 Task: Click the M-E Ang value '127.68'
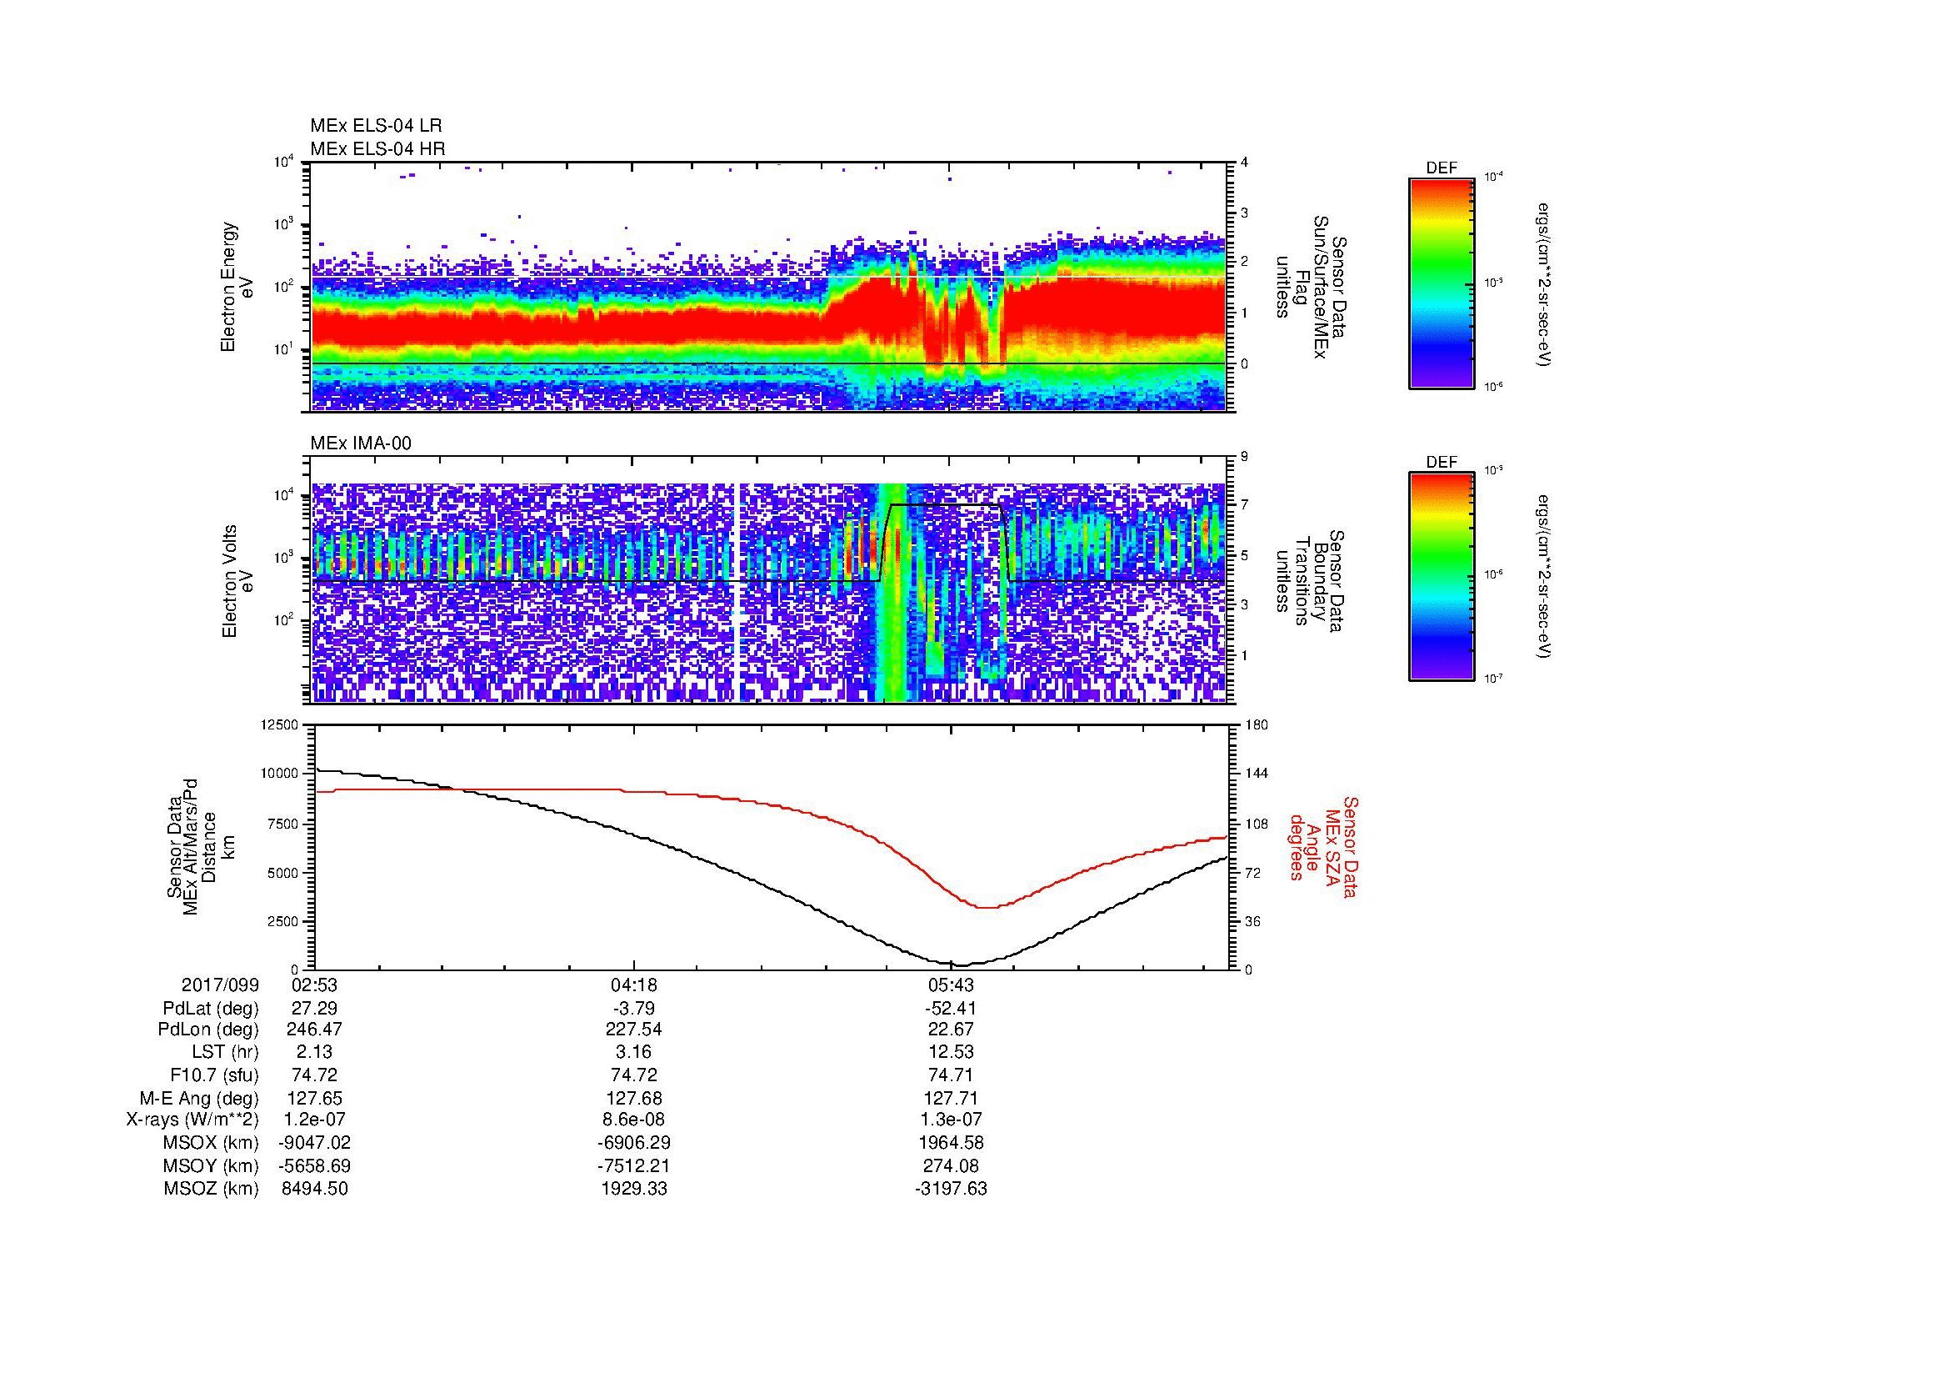point(634,1099)
